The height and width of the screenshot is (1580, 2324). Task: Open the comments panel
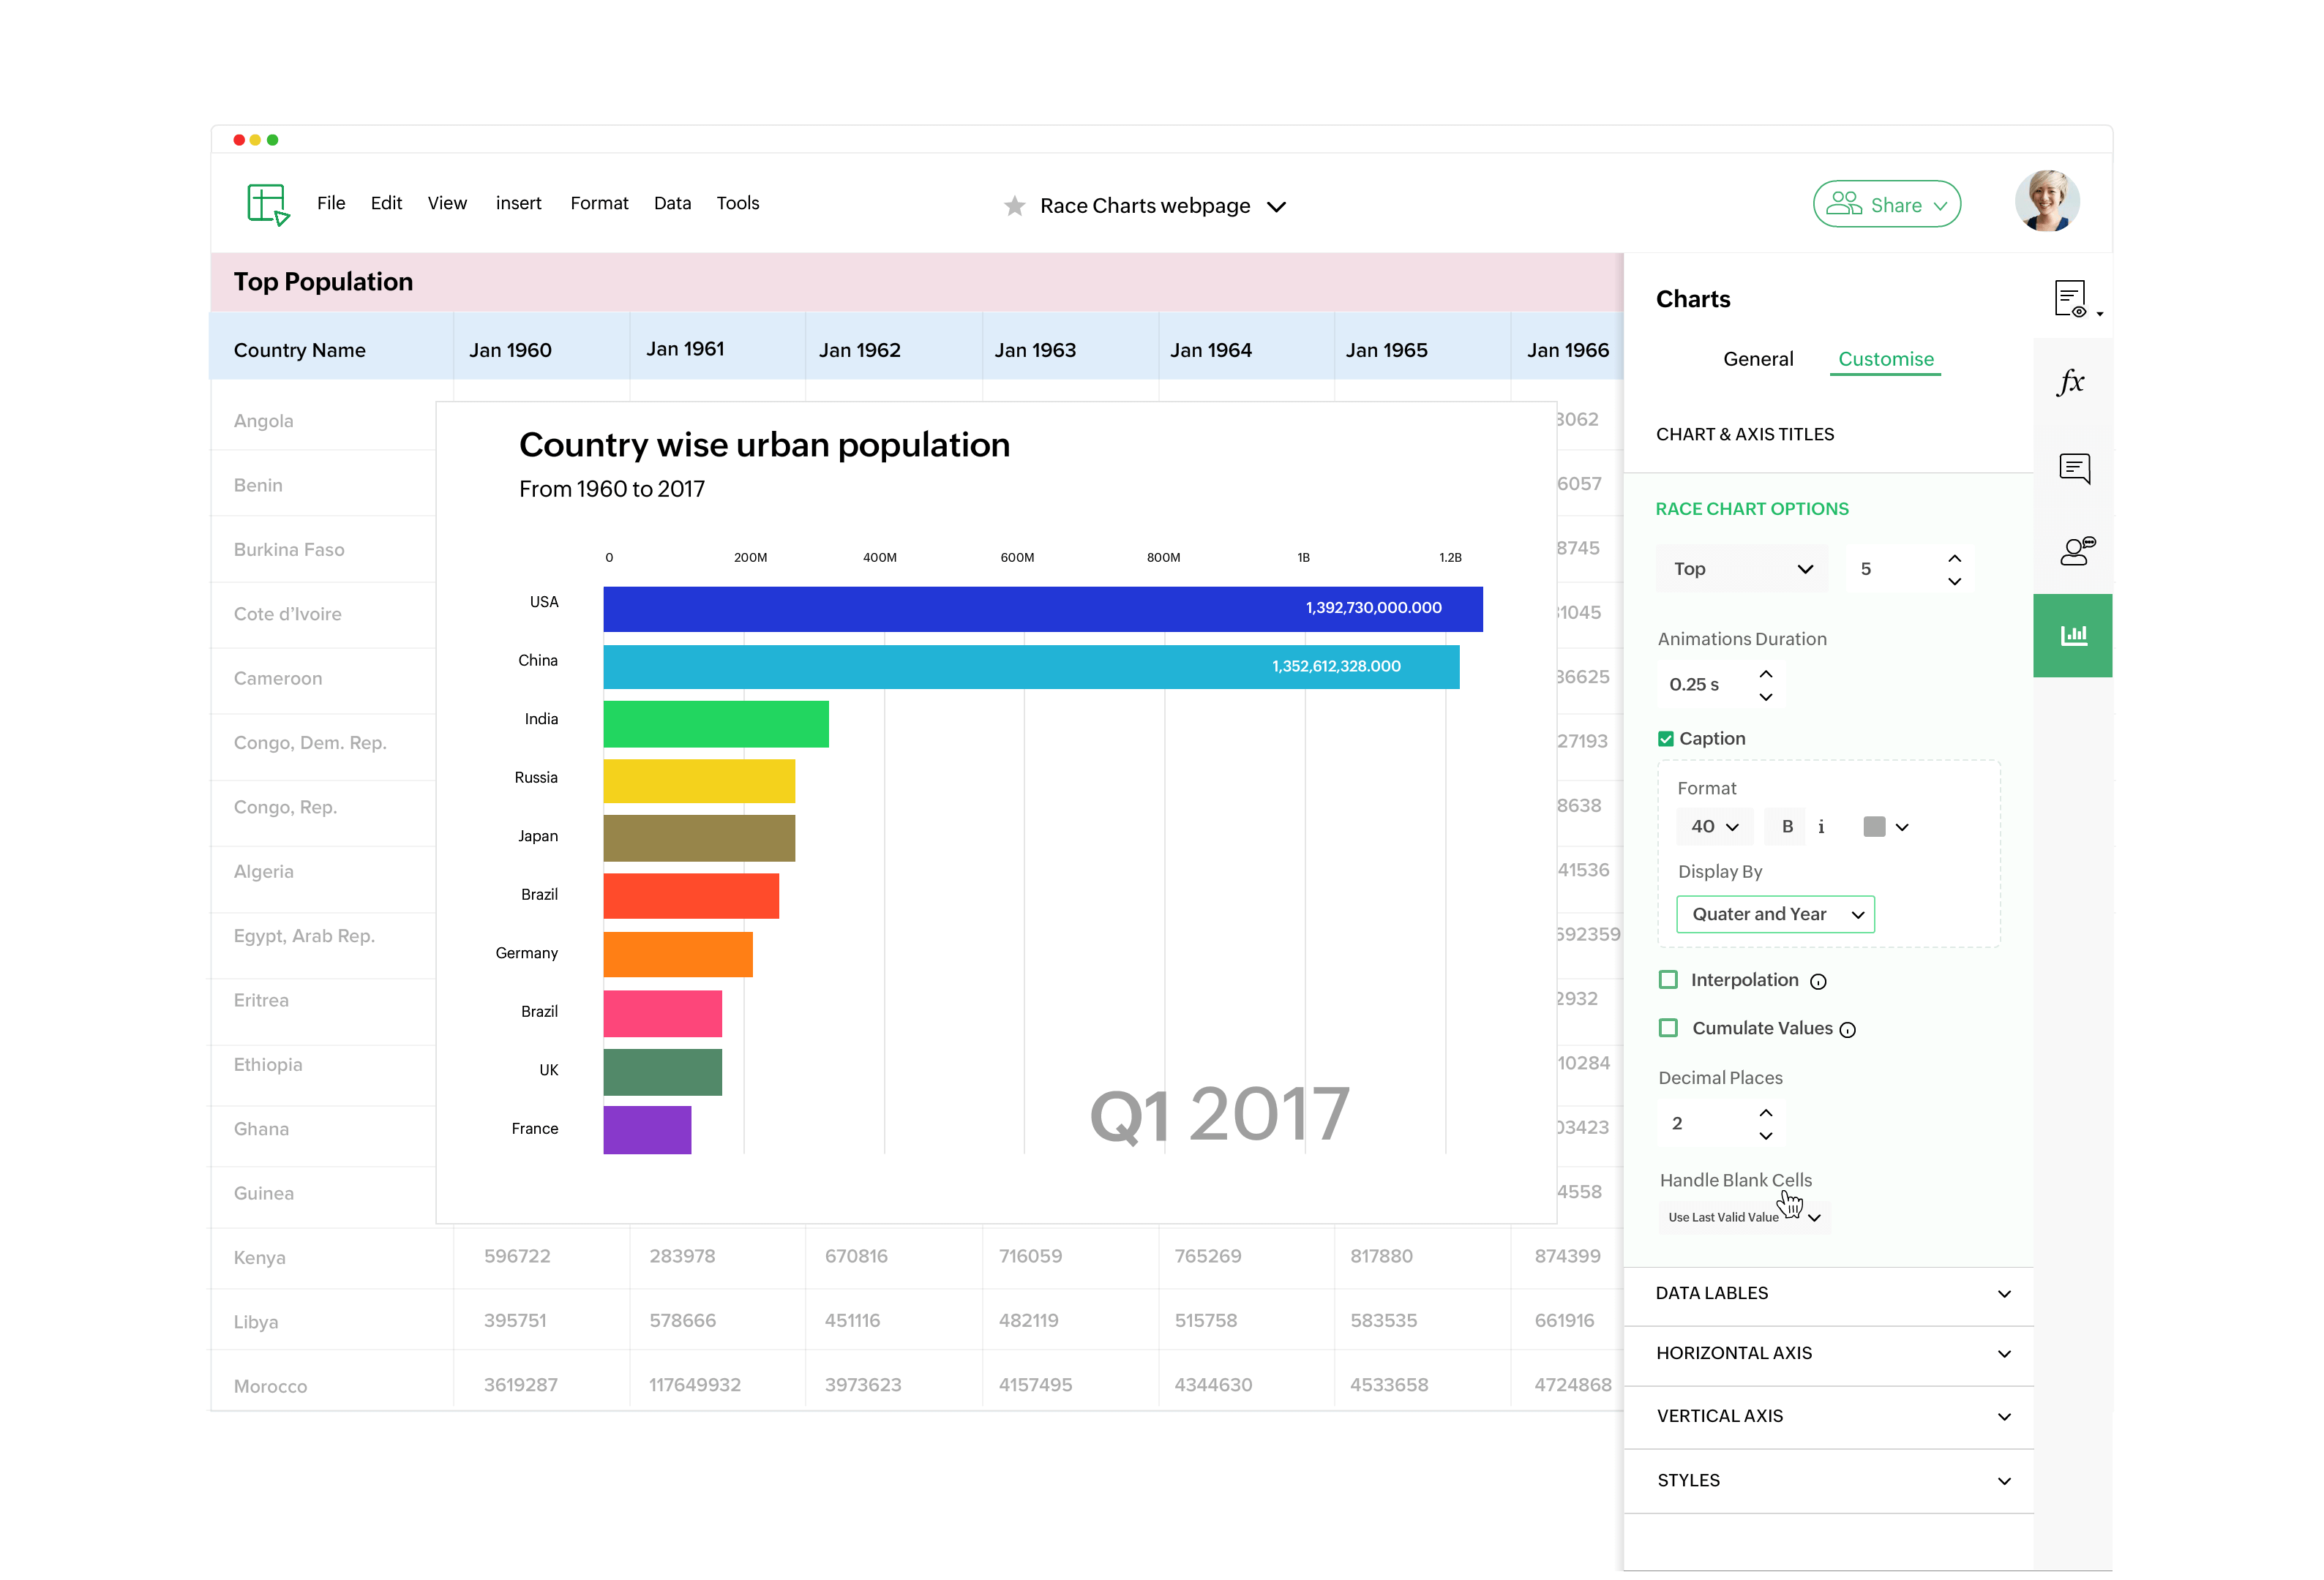2075,467
